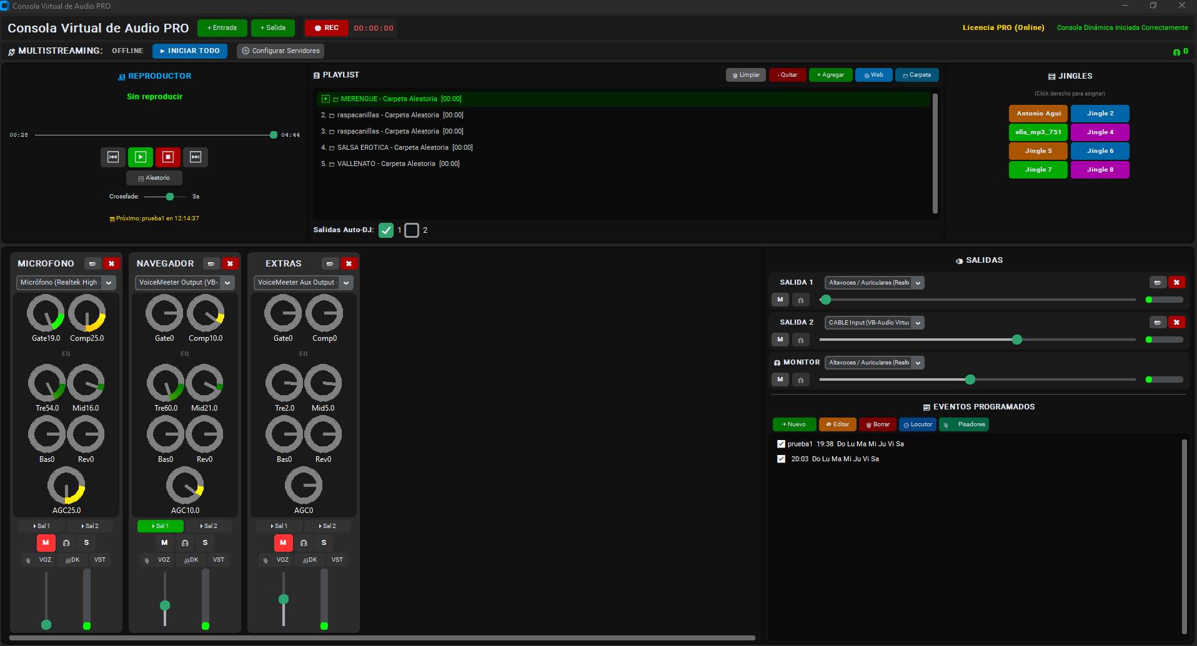Remove the MICROFONO channel strip
Viewport: 1197px width, 646px height.
[x=111, y=263]
